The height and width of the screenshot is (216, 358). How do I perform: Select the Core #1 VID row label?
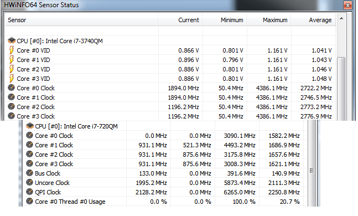(x=33, y=60)
